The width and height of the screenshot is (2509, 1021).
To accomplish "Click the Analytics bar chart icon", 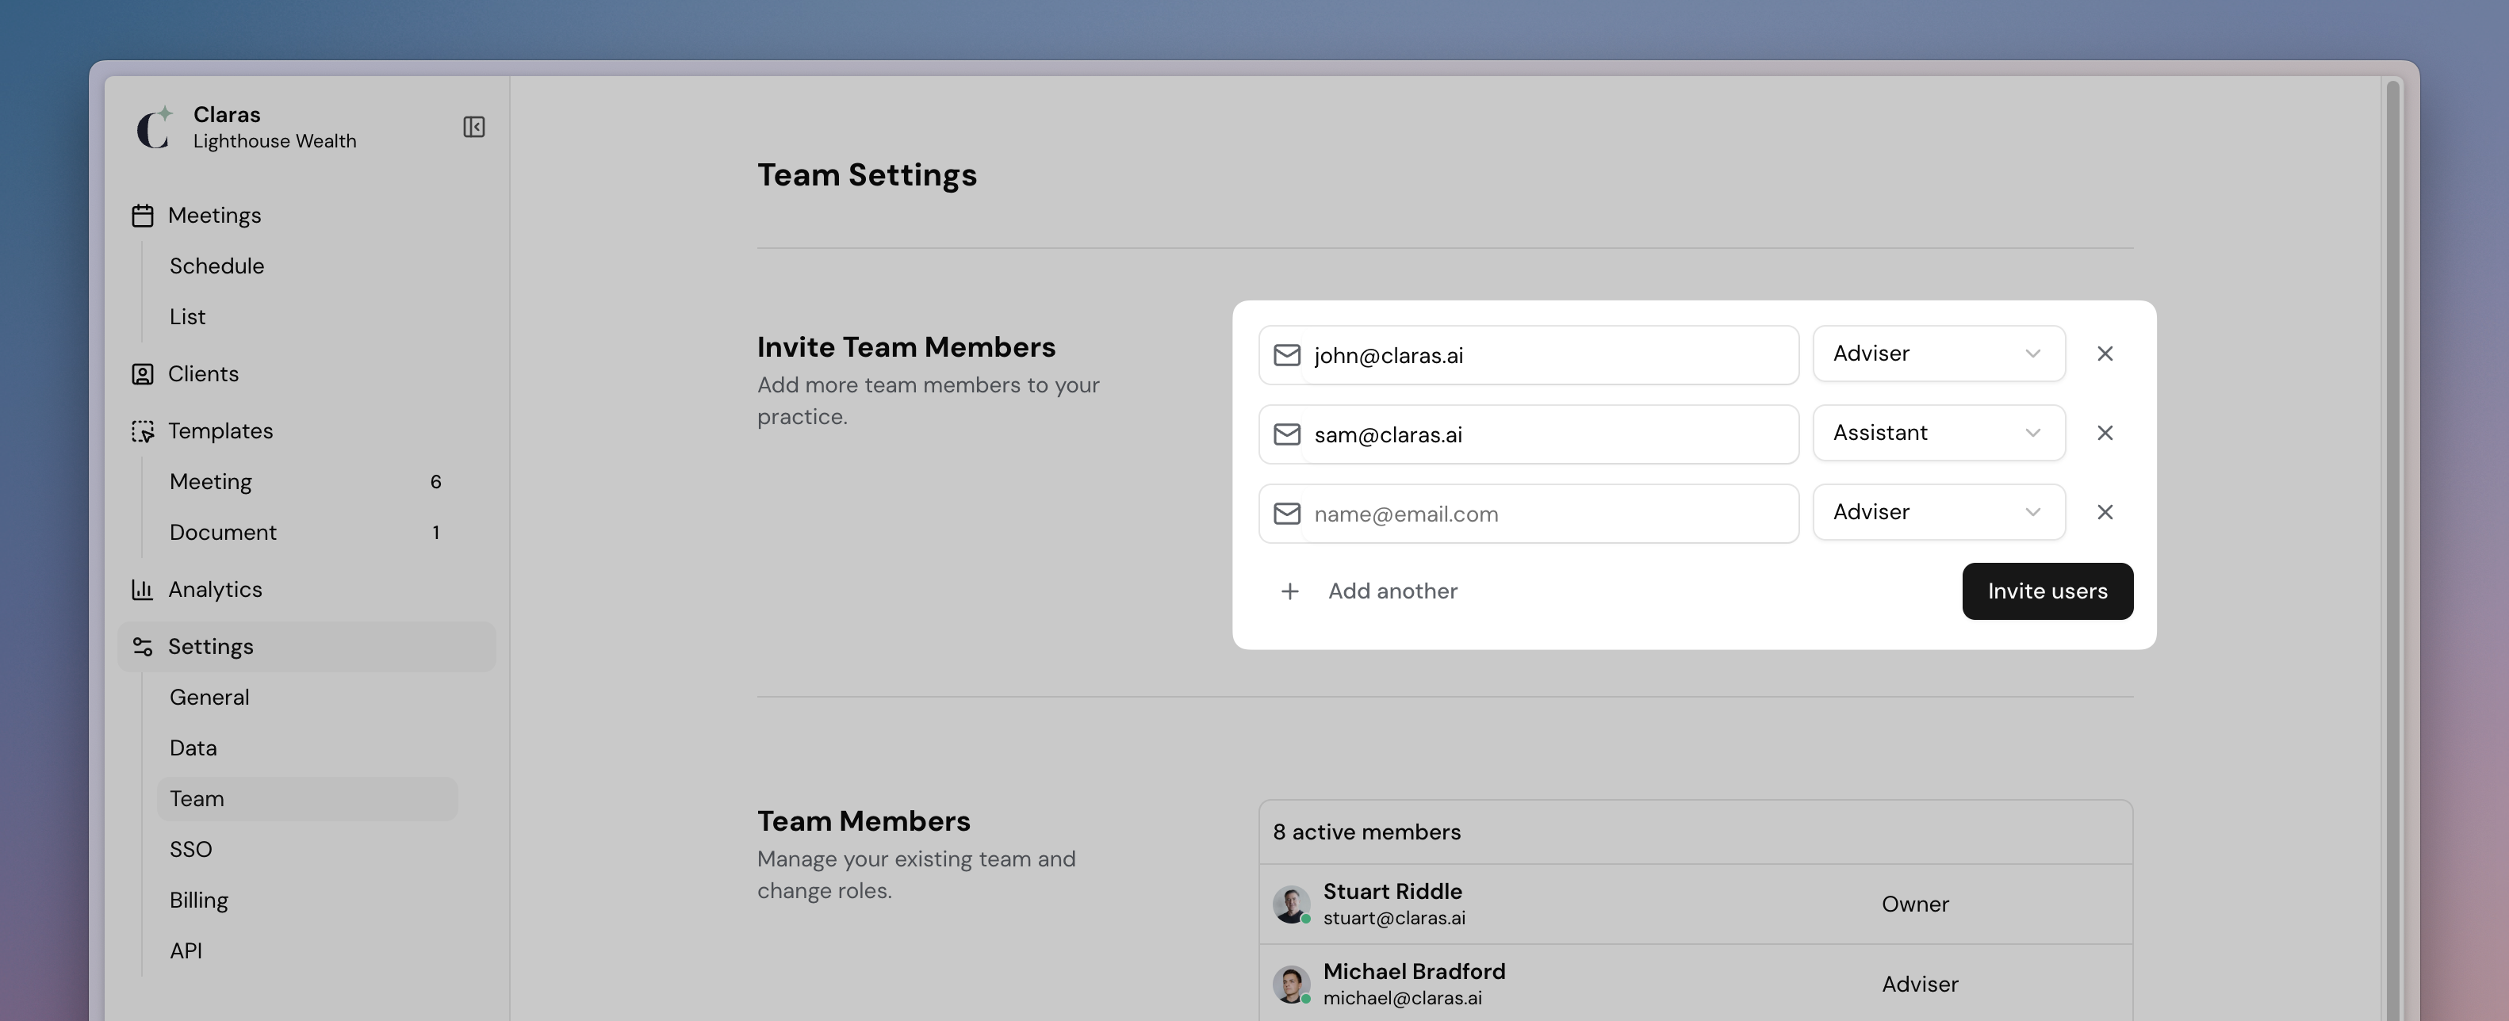I will click(x=142, y=590).
